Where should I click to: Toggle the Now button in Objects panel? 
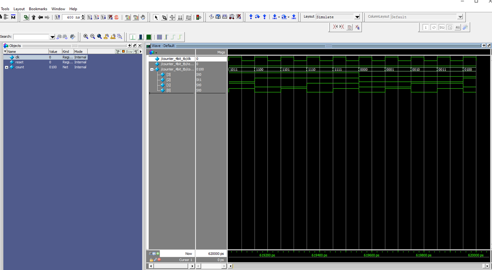click(128, 51)
